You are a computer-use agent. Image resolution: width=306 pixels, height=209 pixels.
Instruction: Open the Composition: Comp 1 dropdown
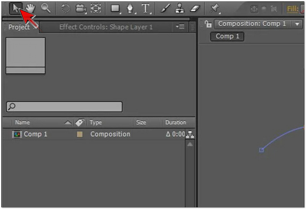[298, 24]
